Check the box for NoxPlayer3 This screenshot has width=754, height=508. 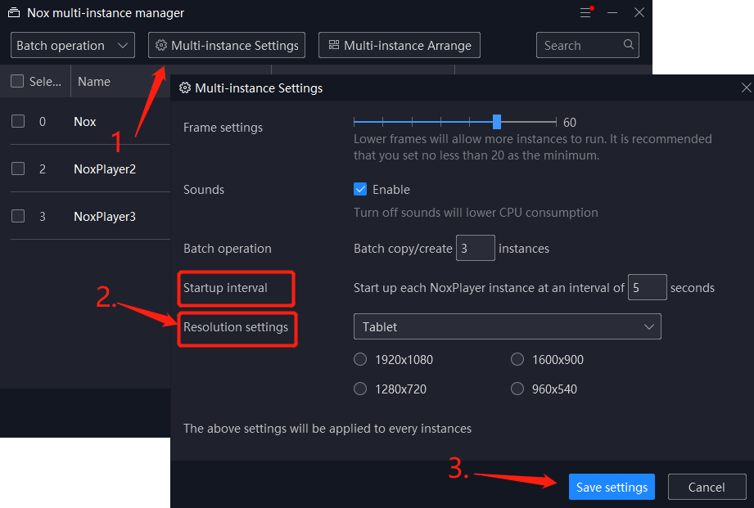tap(18, 216)
